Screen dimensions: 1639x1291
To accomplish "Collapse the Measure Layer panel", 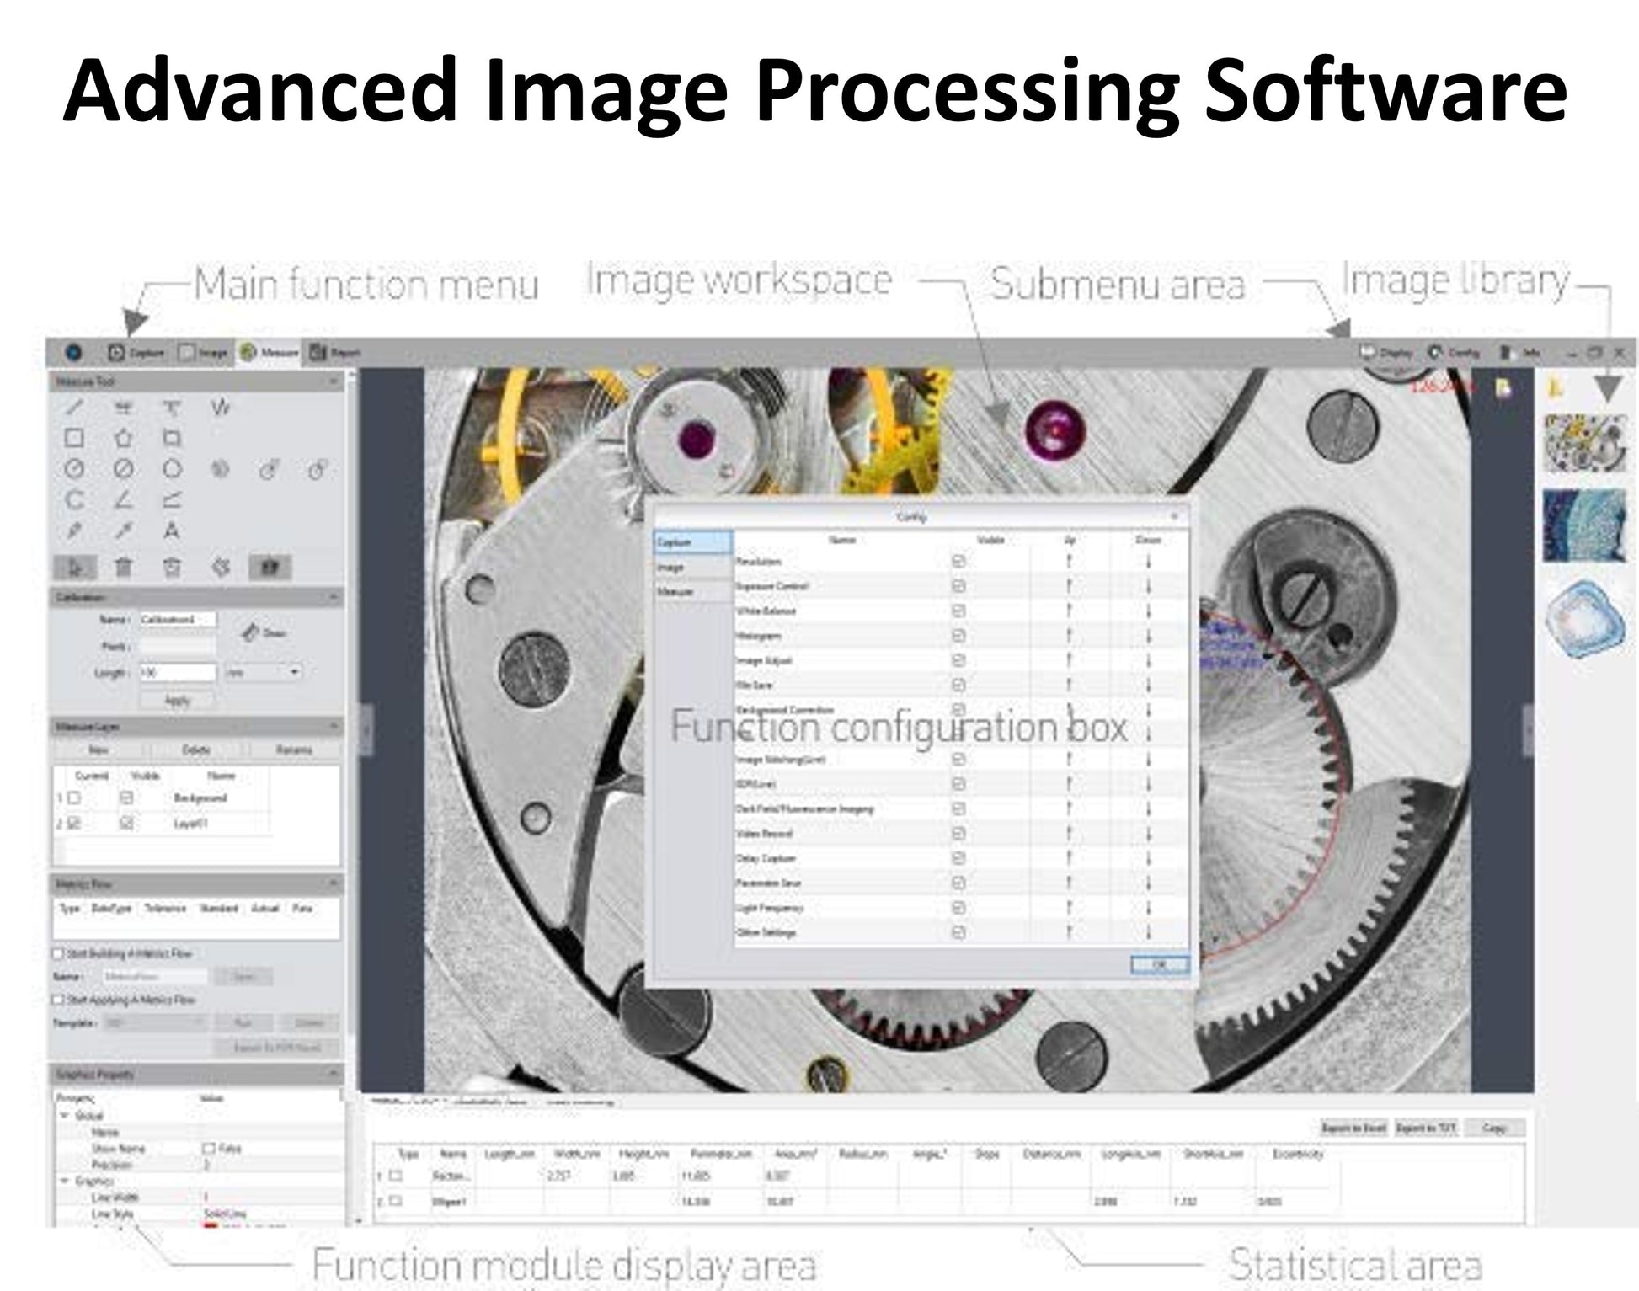I will tap(334, 726).
